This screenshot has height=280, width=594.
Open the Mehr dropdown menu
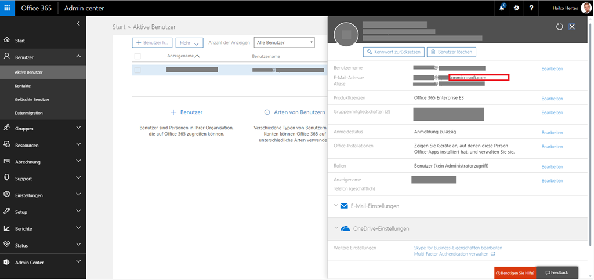tap(190, 42)
